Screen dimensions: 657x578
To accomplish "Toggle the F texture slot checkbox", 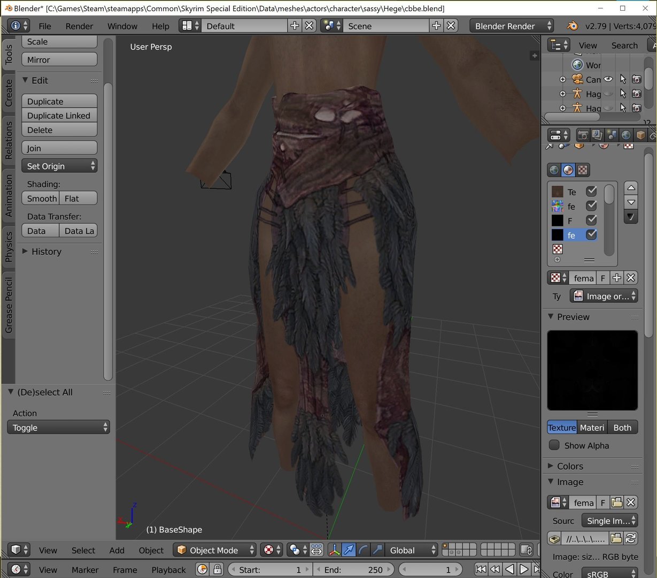I will click(x=591, y=220).
